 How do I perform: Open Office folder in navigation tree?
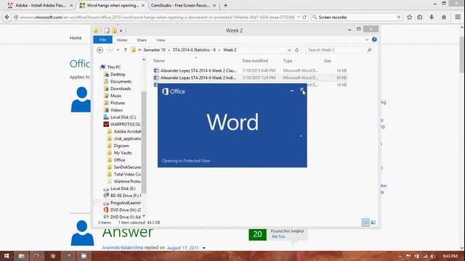point(119,159)
